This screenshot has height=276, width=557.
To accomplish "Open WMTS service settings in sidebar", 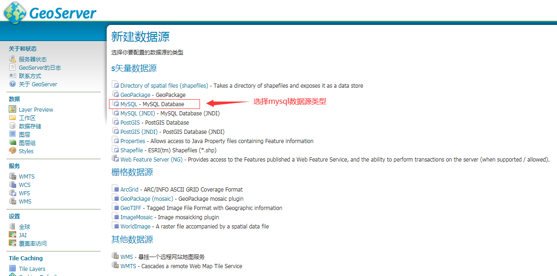I will [27, 176].
